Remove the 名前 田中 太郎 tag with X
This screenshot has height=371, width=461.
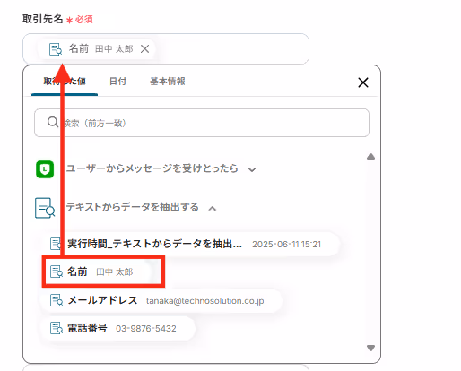(x=144, y=48)
